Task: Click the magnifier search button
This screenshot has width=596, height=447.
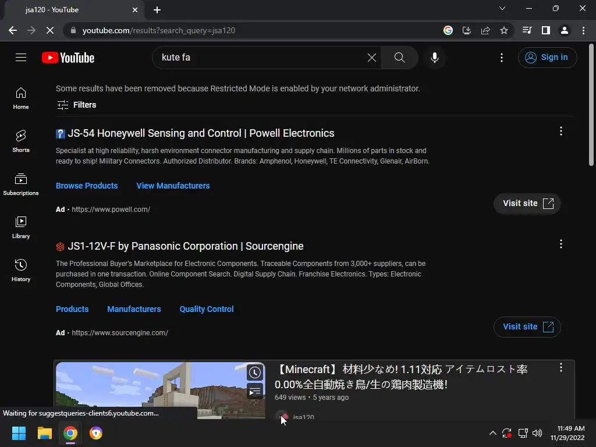Action: coord(399,58)
